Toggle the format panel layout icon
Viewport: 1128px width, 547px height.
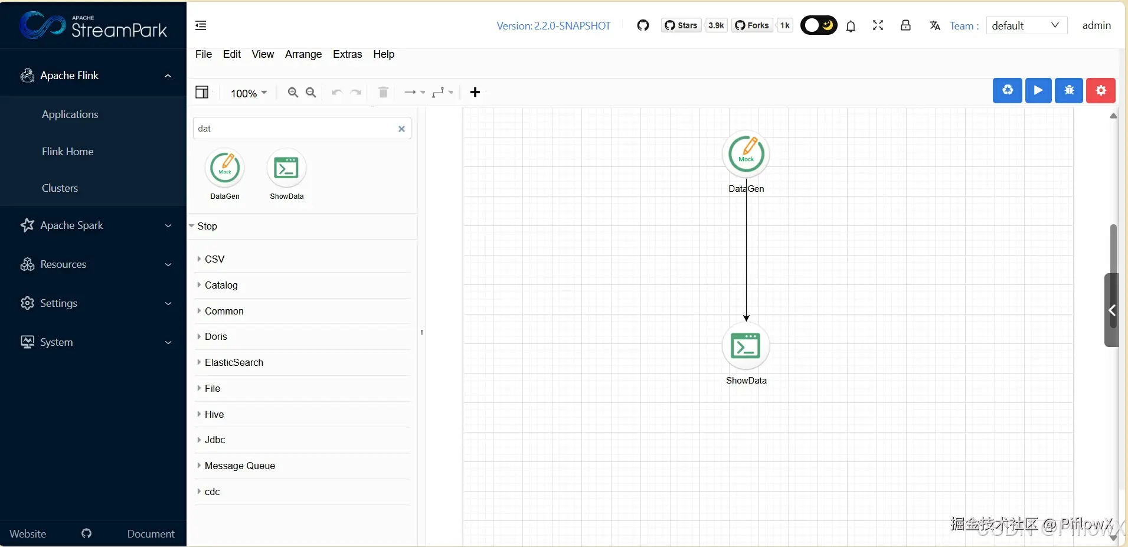[x=202, y=92]
